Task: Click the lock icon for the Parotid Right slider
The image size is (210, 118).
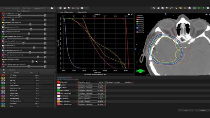Action: pyautogui.click(x=4, y=53)
